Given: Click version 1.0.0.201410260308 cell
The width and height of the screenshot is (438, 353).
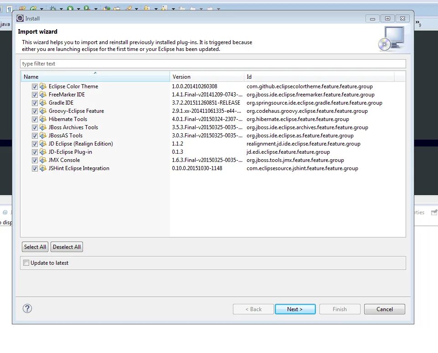Looking at the screenshot, I should pyautogui.click(x=195, y=86).
